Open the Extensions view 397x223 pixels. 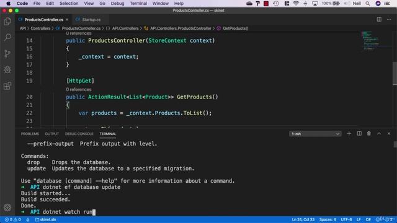(x=7, y=86)
